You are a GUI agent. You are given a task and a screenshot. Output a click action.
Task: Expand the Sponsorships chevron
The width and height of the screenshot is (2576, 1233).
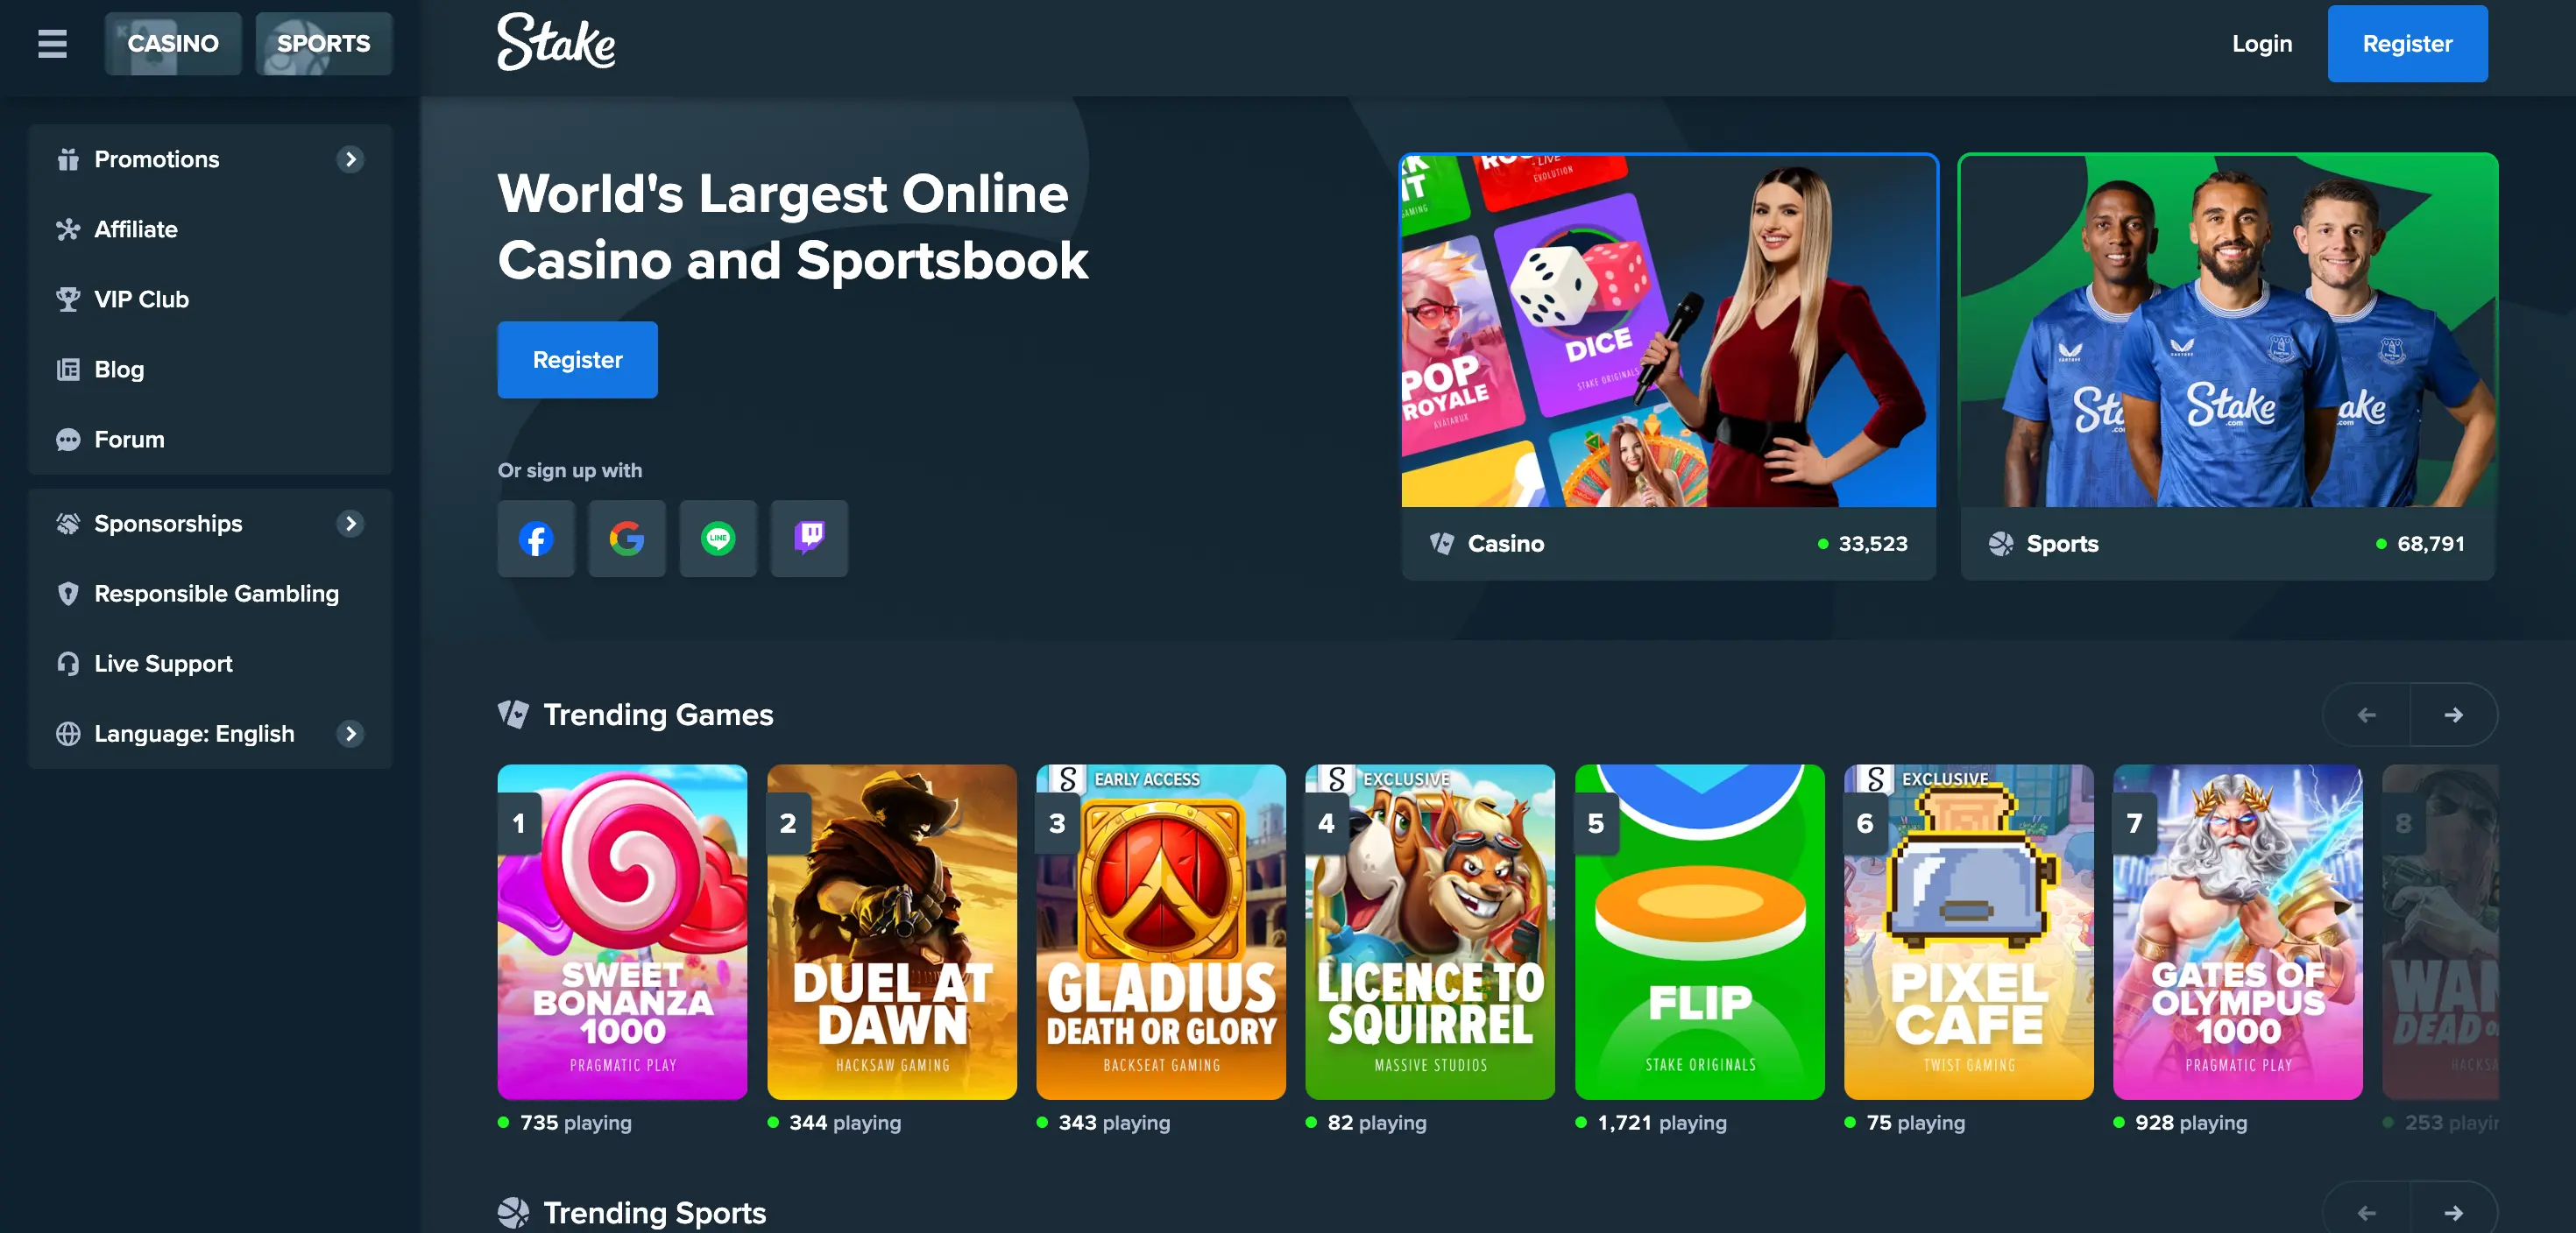[x=350, y=524]
